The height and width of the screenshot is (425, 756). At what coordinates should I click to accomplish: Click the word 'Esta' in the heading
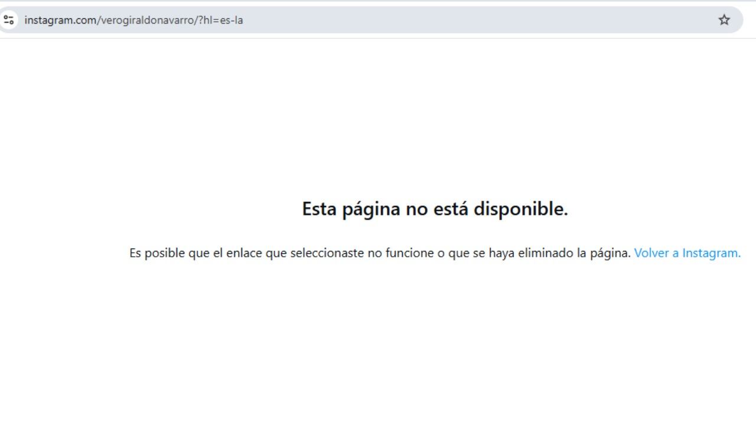point(320,209)
